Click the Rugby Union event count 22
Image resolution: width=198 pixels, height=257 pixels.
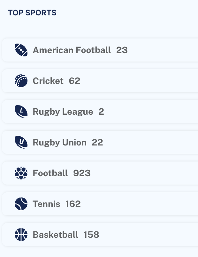tap(97, 142)
